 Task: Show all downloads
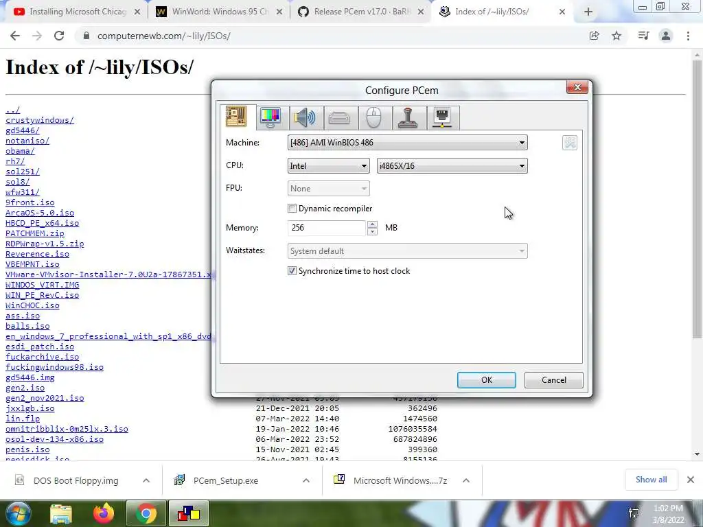pyautogui.click(x=651, y=480)
